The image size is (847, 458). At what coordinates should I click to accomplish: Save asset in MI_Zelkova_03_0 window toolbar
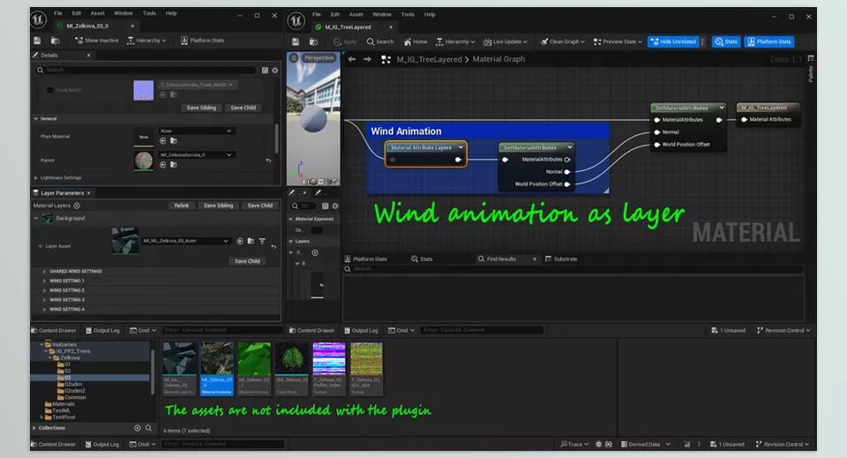tap(37, 41)
